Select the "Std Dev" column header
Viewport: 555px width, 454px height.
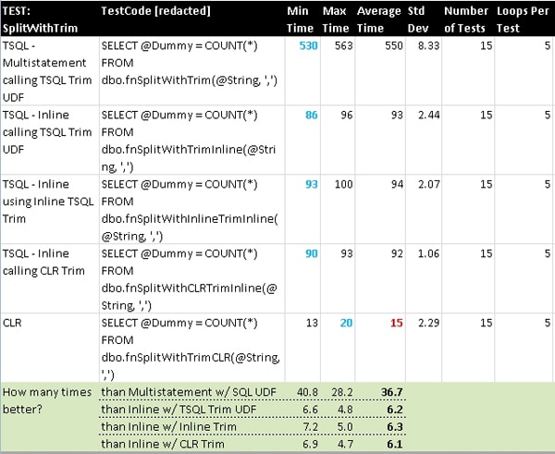pos(416,20)
